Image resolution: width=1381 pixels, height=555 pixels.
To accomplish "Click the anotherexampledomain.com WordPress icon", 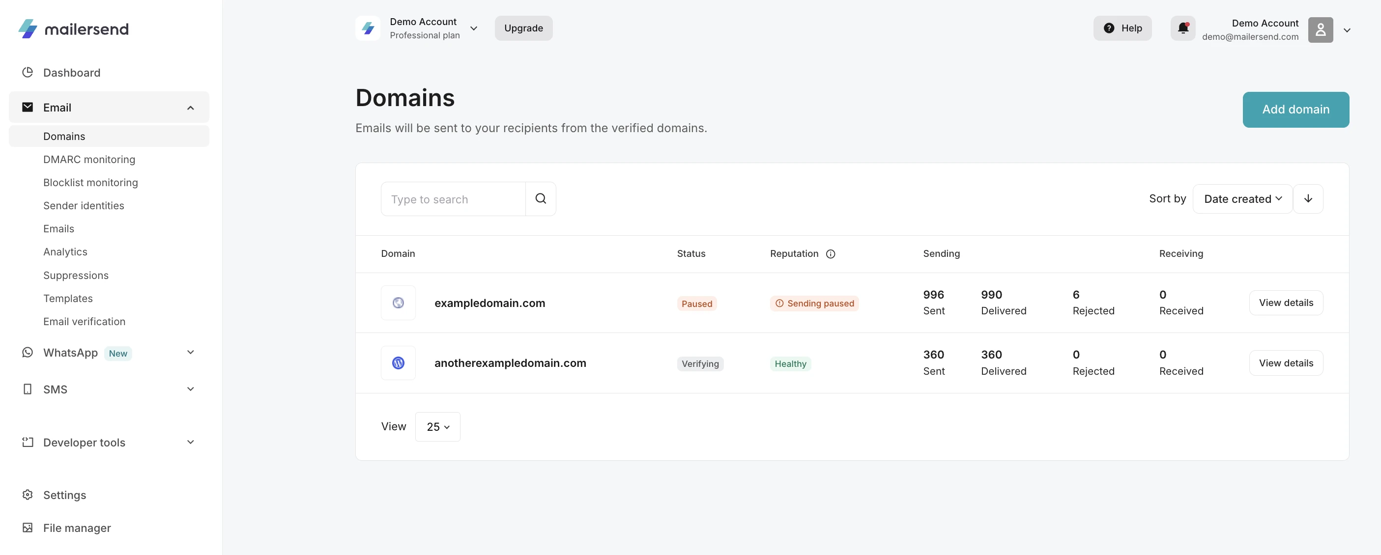I will click(x=398, y=362).
